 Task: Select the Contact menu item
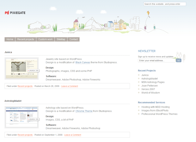click(73, 39)
